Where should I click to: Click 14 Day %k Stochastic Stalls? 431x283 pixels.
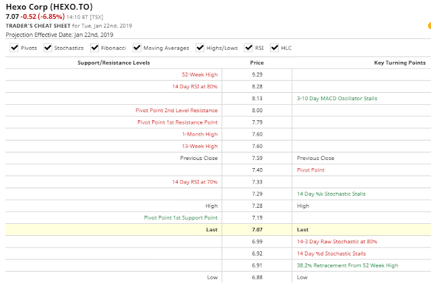tap(331, 194)
